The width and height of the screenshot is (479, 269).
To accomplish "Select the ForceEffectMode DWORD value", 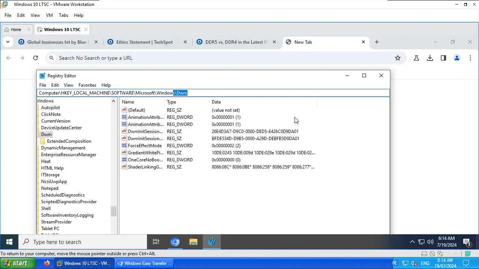I will click(x=145, y=146).
